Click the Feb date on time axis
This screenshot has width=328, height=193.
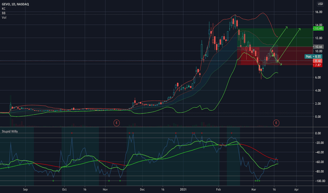[219, 189]
